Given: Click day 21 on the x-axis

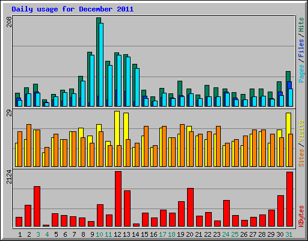Looking at the screenshot, I should (199, 234).
